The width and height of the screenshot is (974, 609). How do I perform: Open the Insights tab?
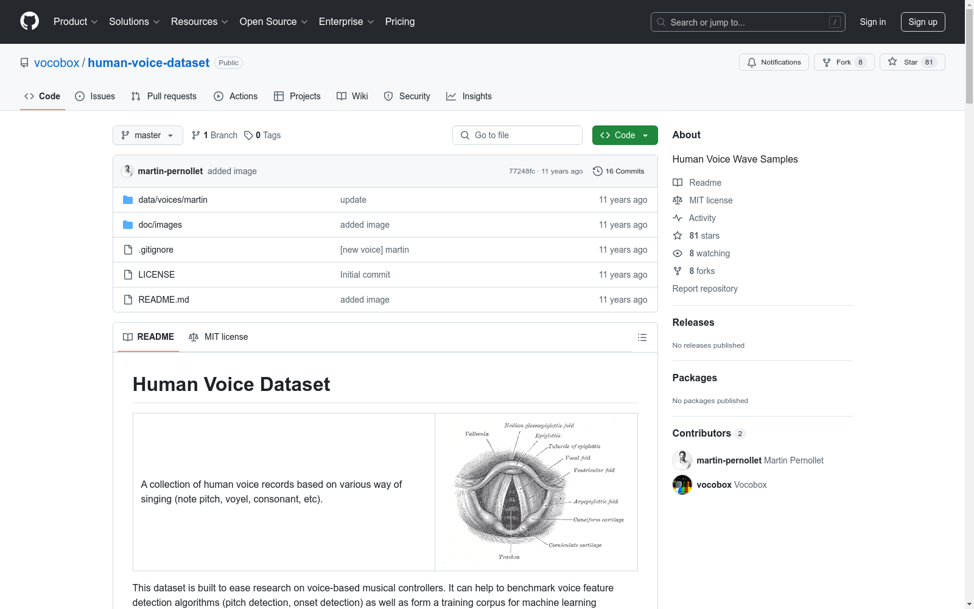[469, 96]
